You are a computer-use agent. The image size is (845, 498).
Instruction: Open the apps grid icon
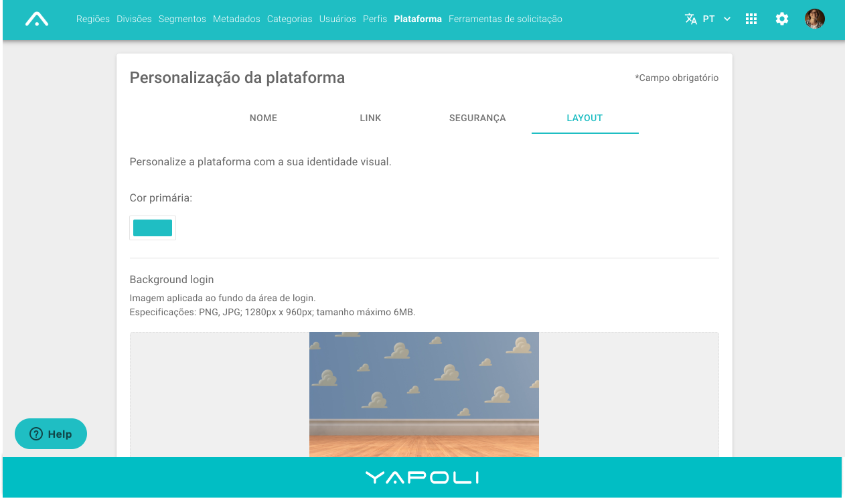751,19
